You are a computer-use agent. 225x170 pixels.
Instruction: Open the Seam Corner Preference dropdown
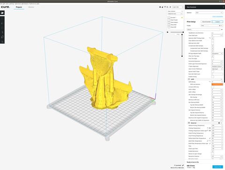point(217,69)
